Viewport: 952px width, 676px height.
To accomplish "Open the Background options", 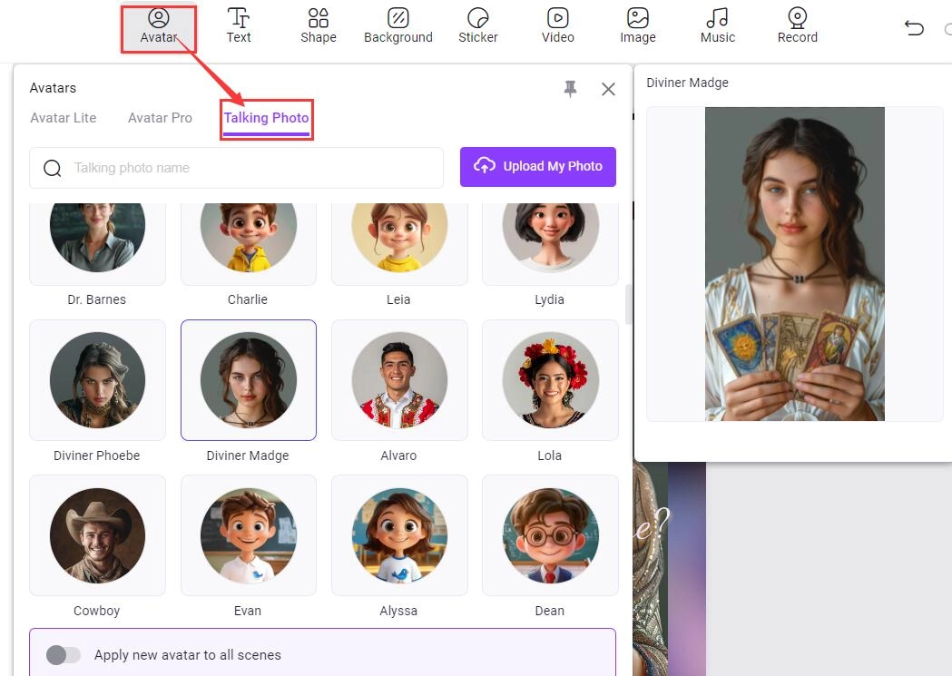I will click(397, 25).
